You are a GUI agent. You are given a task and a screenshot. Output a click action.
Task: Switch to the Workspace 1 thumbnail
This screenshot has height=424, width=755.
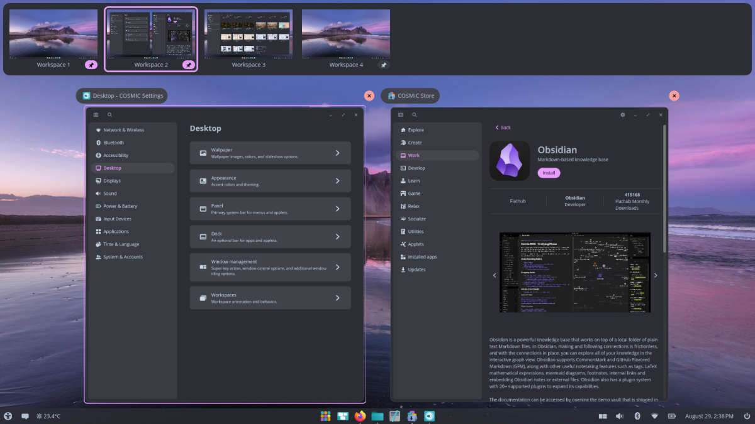(x=53, y=33)
